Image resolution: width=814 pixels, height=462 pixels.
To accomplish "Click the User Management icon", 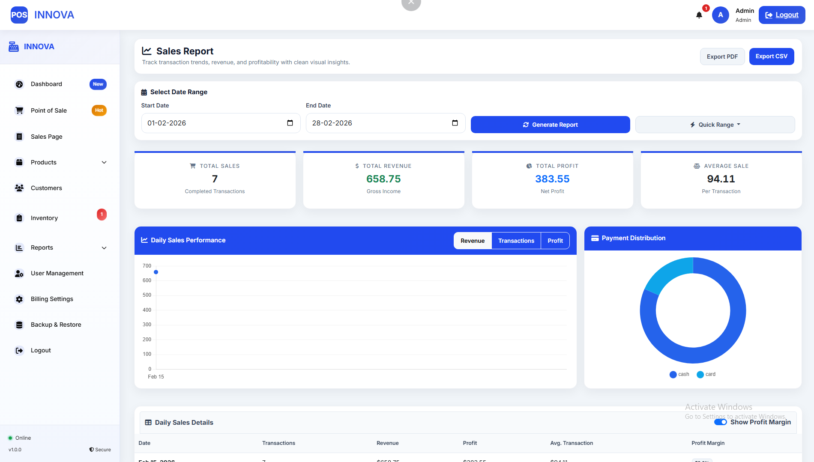I will [x=19, y=274].
